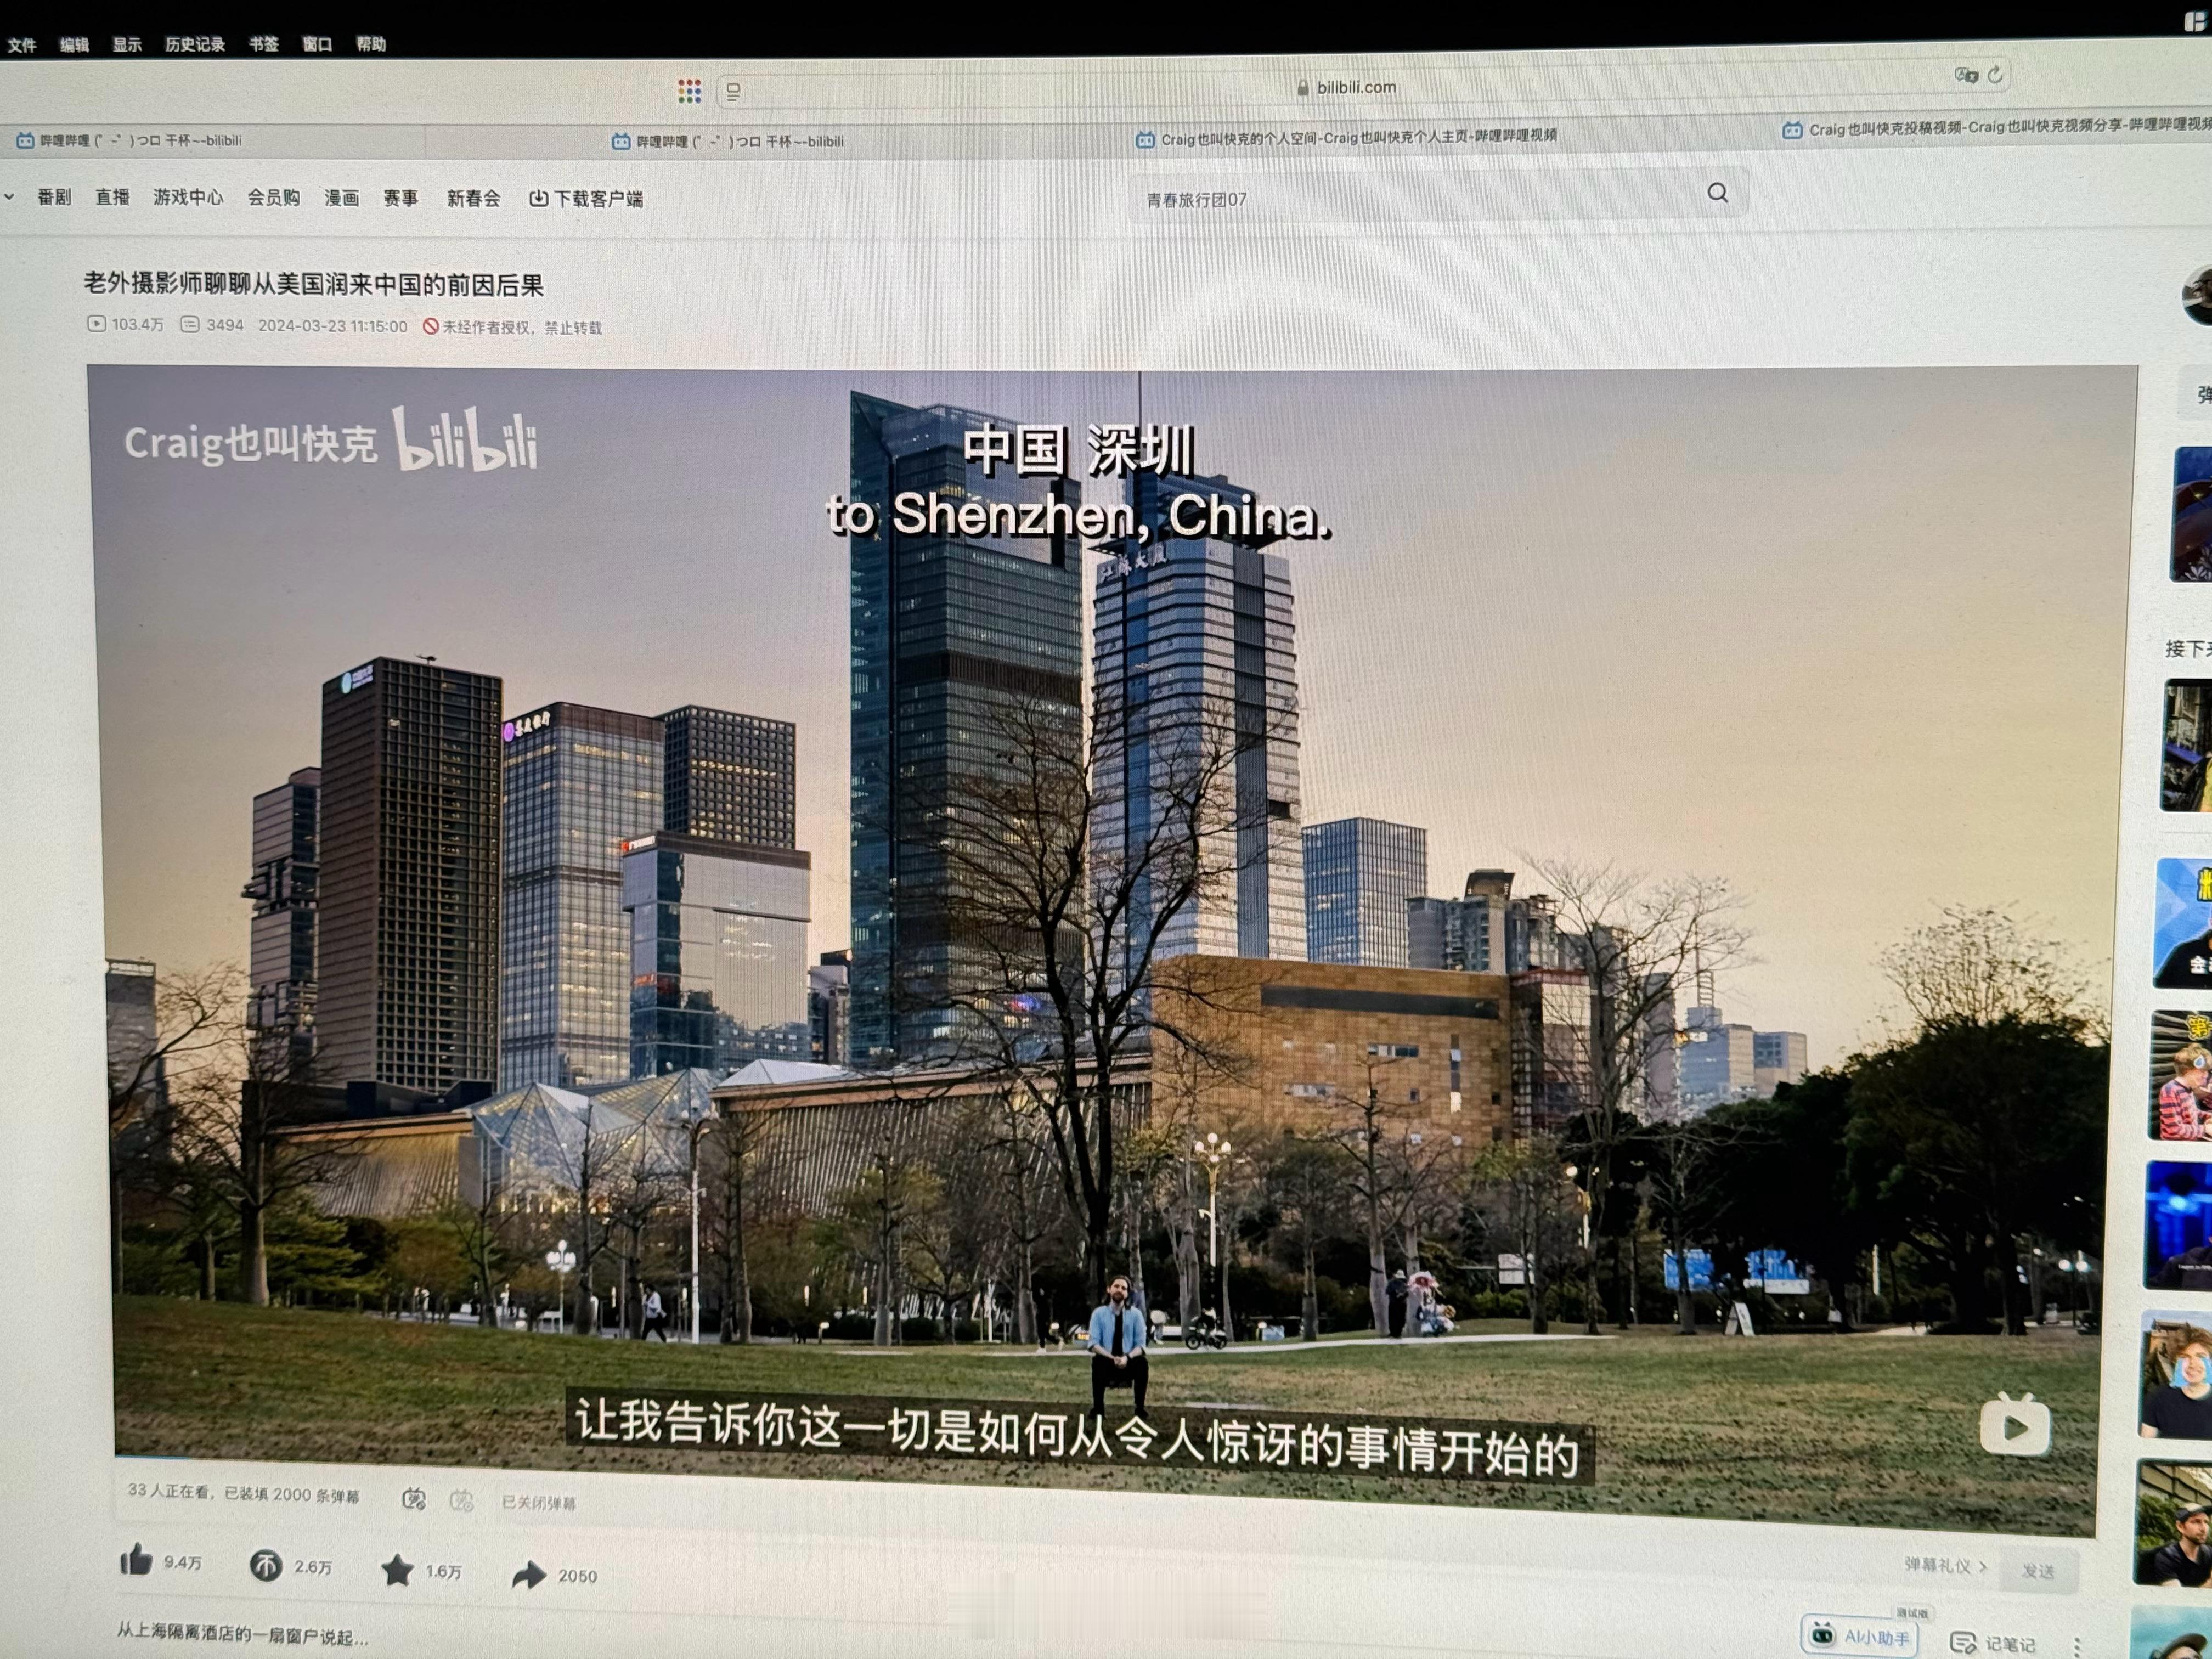Open the danmaku settings icon
The image size is (2212, 1659).
tap(462, 1501)
